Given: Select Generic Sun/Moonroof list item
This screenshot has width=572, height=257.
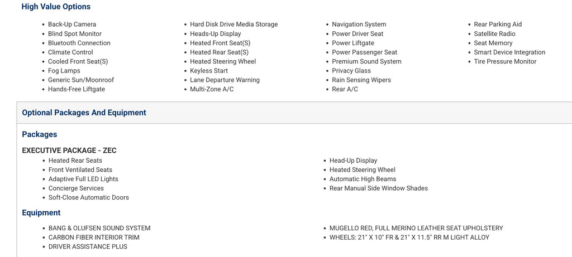Looking at the screenshot, I should click(x=81, y=80).
